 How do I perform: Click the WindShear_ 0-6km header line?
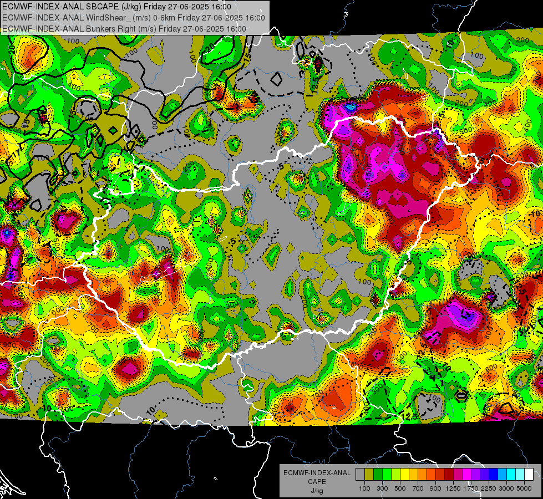click(x=134, y=18)
